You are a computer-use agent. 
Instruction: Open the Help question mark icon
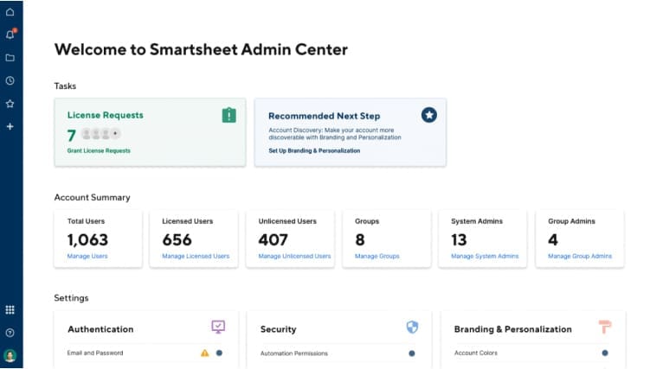pos(10,333)
